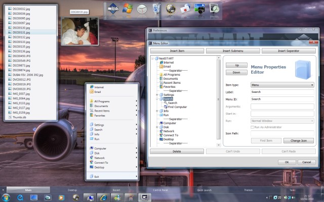This screenshot has width=324, height=202.
Task: Open All Programs in the start menu popup
Action: click(x=102, y=102)
